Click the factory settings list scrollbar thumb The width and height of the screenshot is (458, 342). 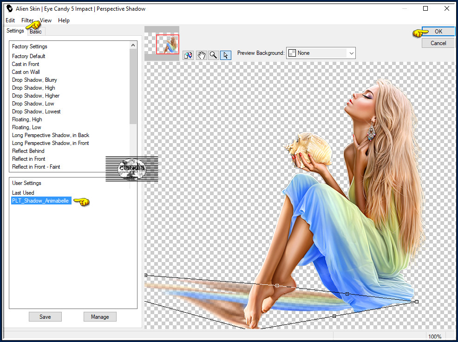[133, 86]
